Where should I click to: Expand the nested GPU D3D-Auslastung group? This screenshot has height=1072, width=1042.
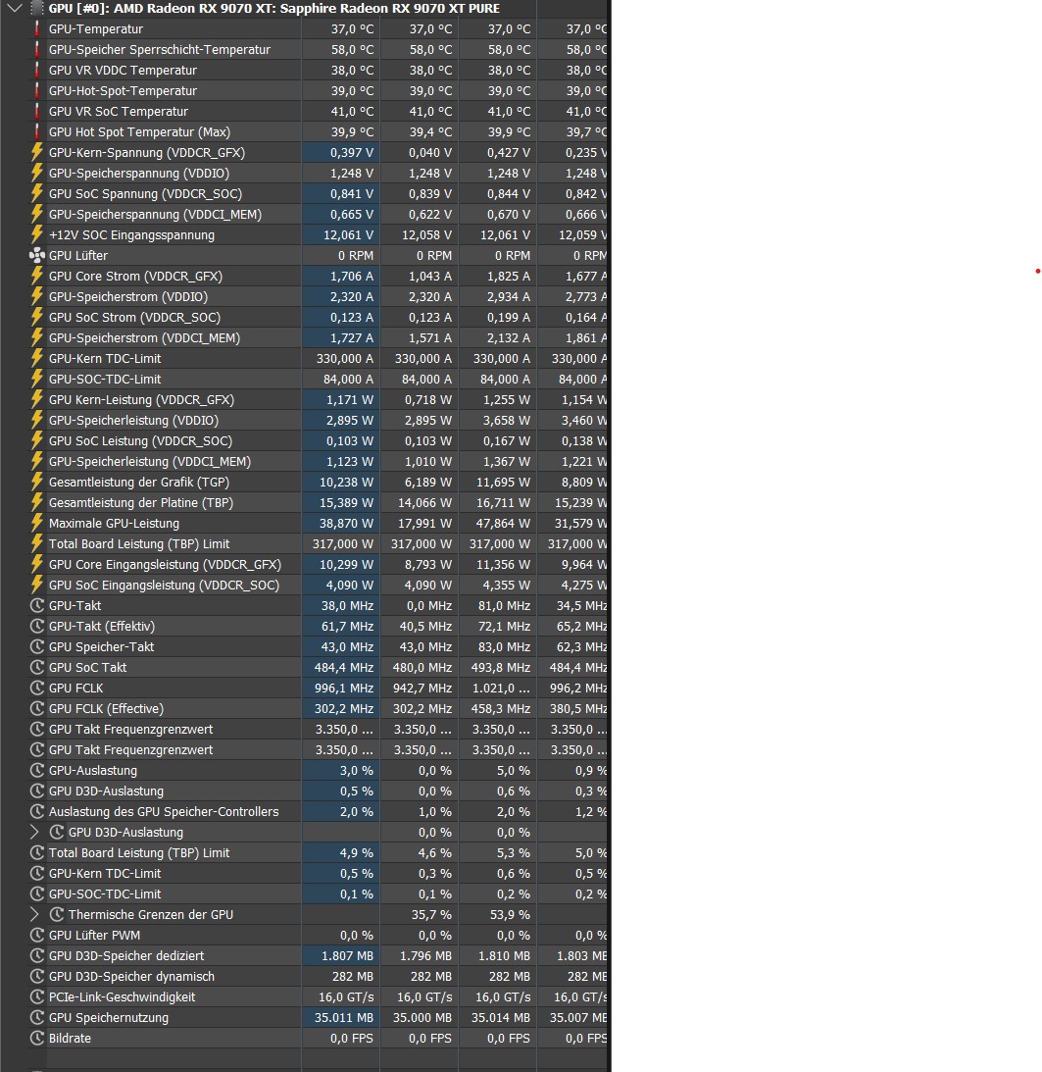tap(35, 832)
